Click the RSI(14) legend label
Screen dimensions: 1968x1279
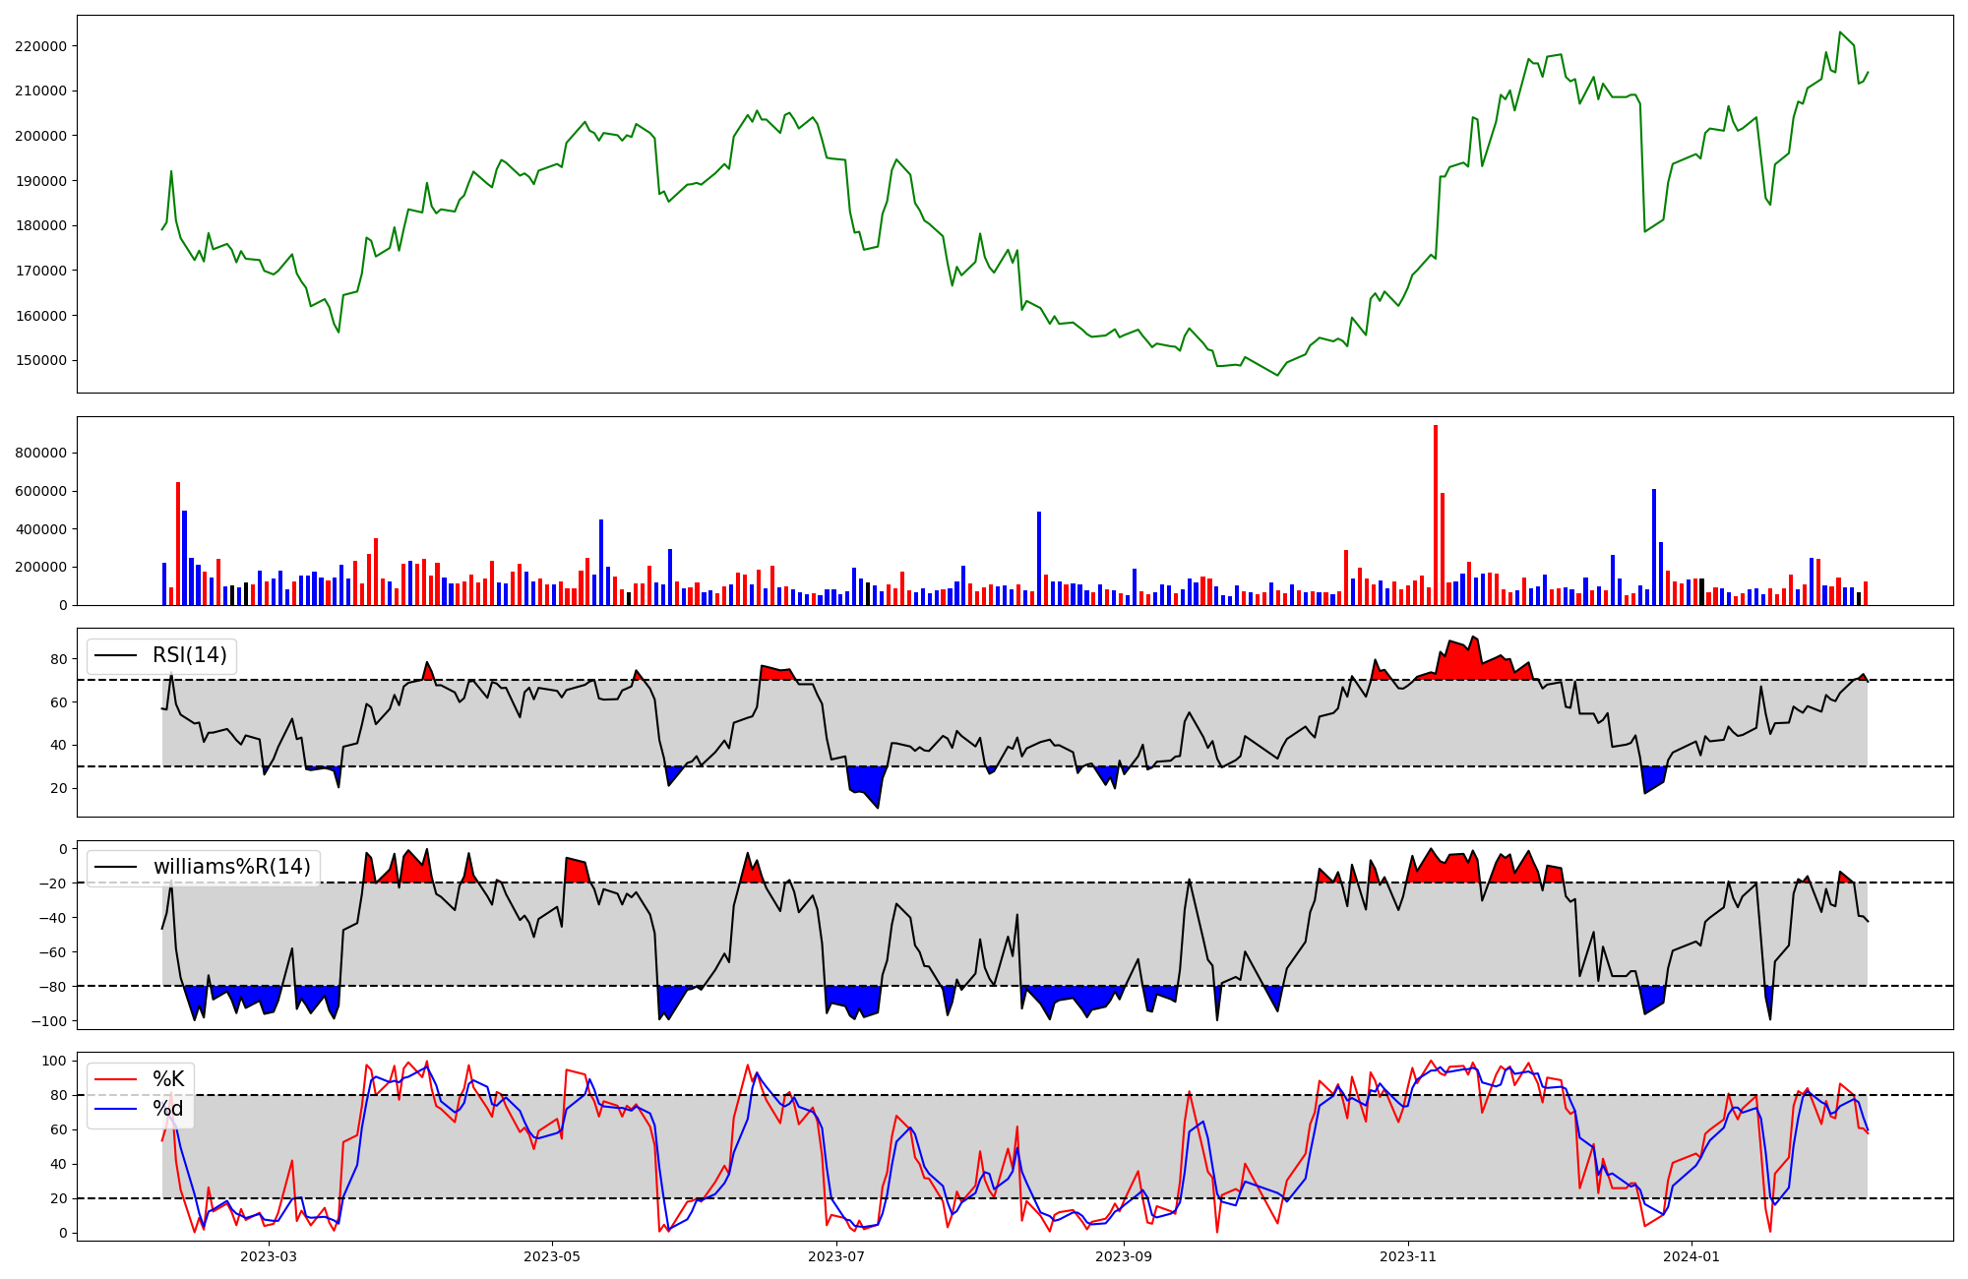point(189,656)
